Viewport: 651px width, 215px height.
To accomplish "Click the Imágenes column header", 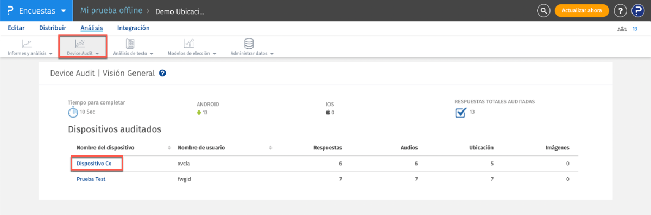I will (x=557, y=148).
